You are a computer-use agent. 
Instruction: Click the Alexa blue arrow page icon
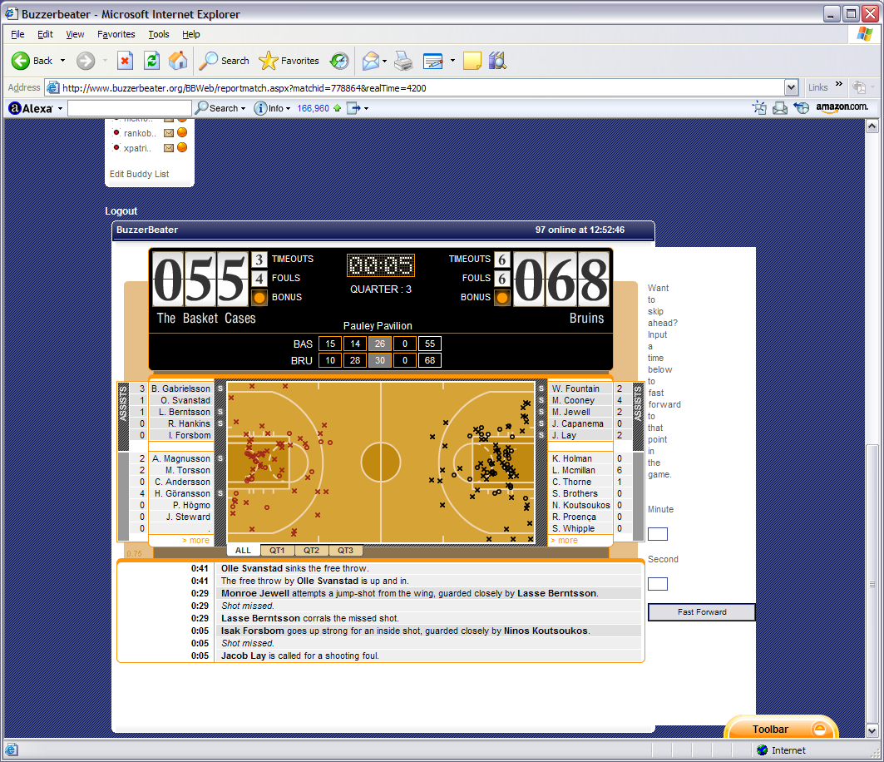353,108
